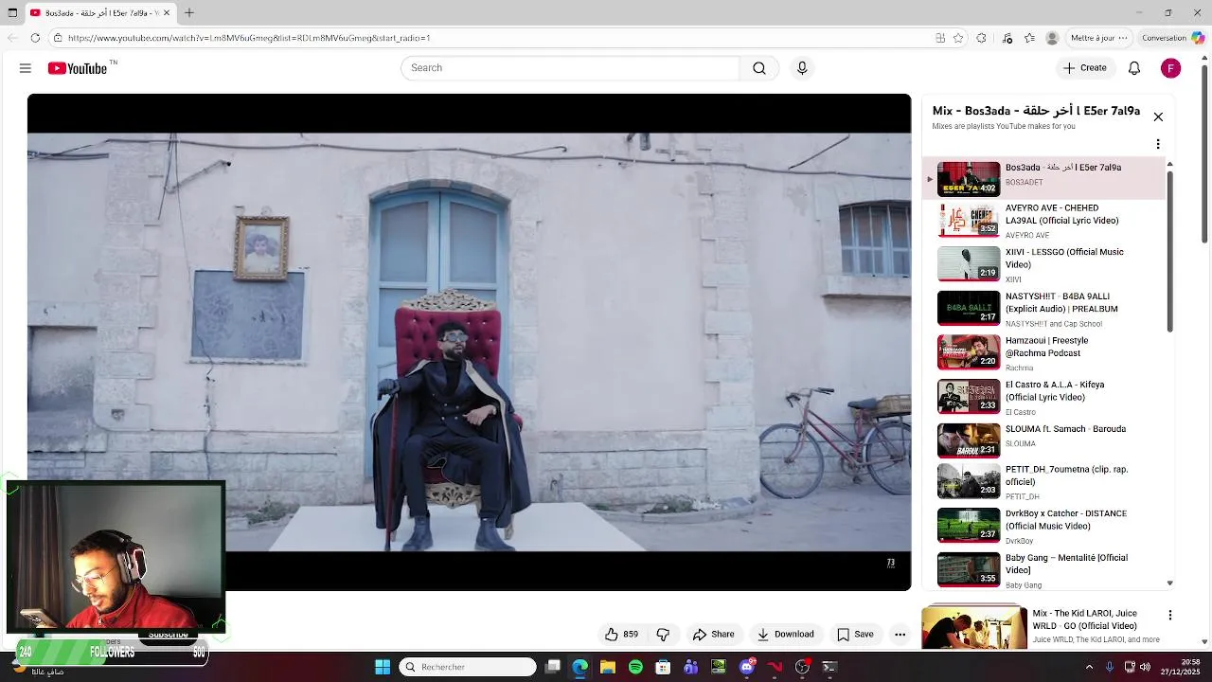
Task: Open Microsoft Store from taskbar
Action: coord(664,667)
